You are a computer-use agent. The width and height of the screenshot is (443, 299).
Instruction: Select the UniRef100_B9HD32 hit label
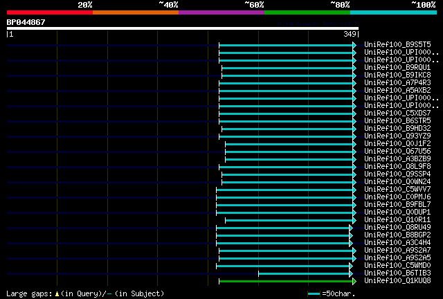397,129
